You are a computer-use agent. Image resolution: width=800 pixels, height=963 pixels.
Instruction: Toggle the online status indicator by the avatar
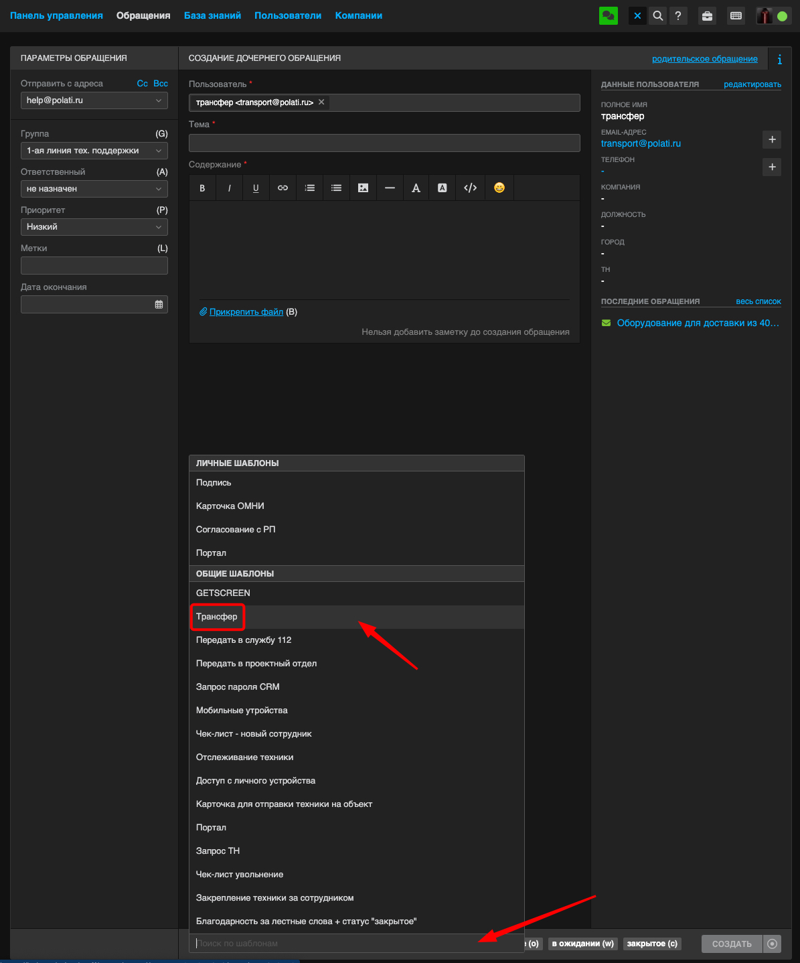pos(781,16)
